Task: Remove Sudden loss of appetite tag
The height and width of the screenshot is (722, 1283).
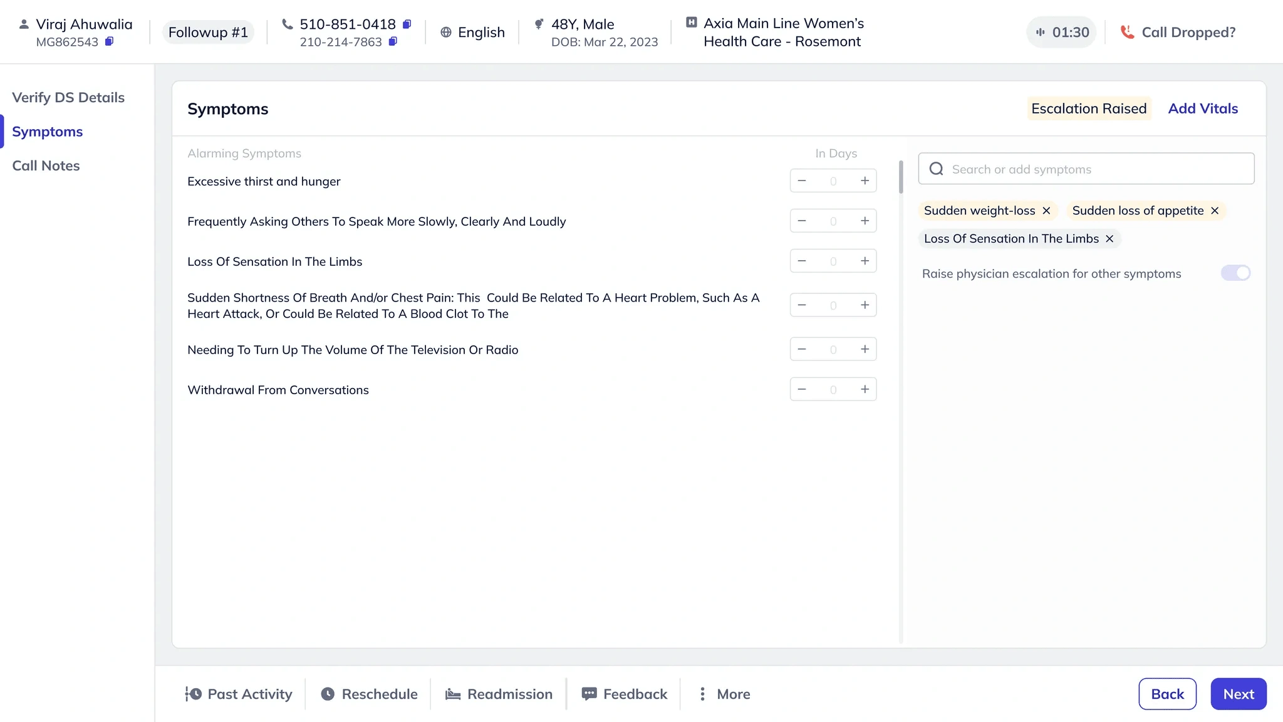Action: 1215,211
